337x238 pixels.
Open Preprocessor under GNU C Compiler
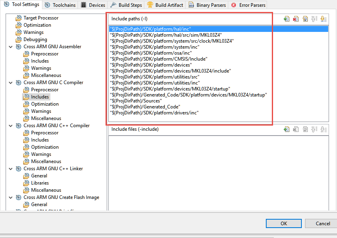coord(45,90)
